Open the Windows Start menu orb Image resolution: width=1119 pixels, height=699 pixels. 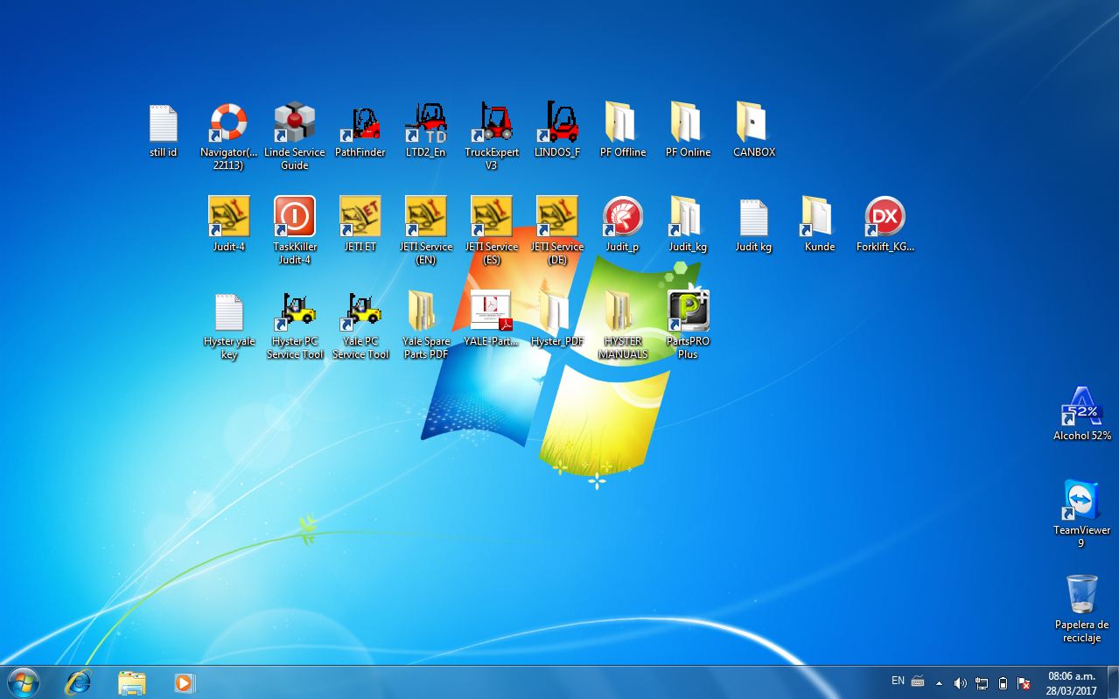(x=23, y=682)
